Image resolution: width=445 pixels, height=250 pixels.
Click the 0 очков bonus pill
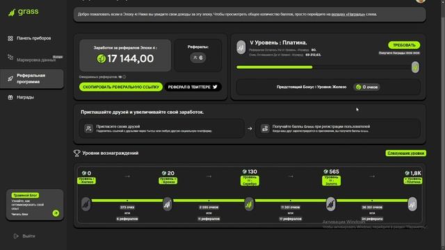click(367, 87)
